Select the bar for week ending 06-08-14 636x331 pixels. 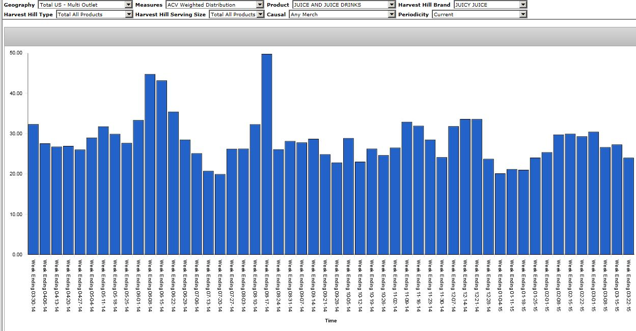pyautogui.click(x=150, y=164)
